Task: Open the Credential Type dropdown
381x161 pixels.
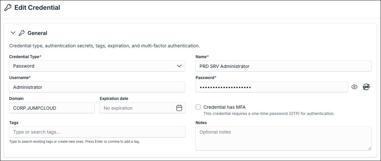Action: point(97,66)
